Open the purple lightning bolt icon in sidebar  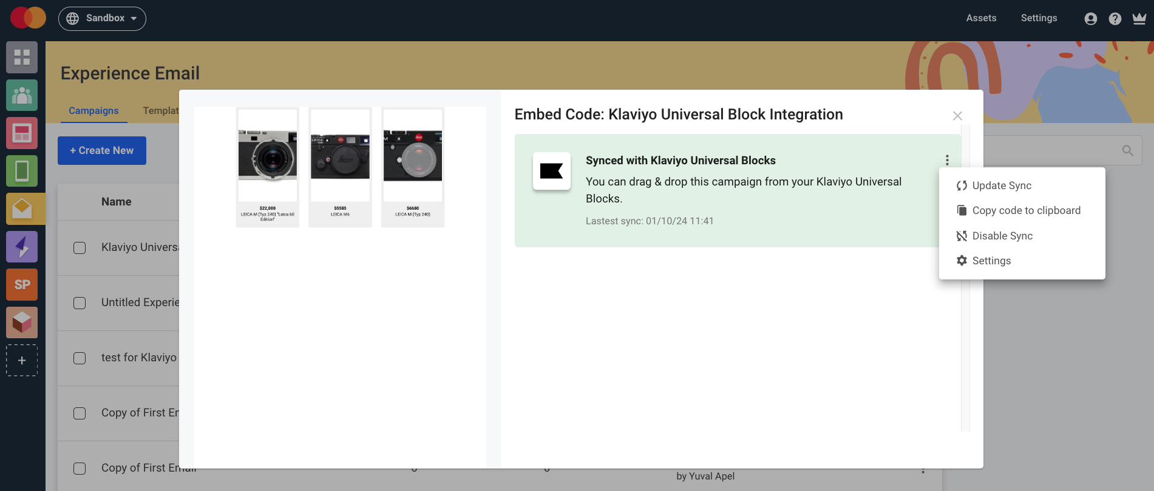click(x=22, y=247)
